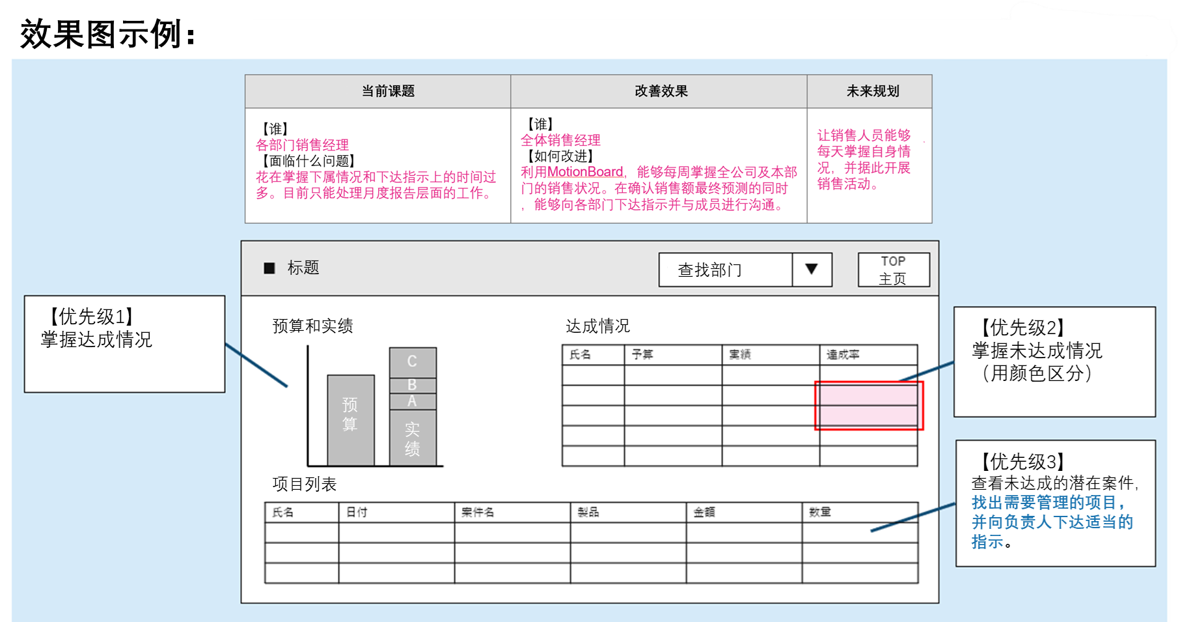The width and height of the screenshot is (1178, 622).
Task: Click the 日付 column header
Action: pos(396,512)
